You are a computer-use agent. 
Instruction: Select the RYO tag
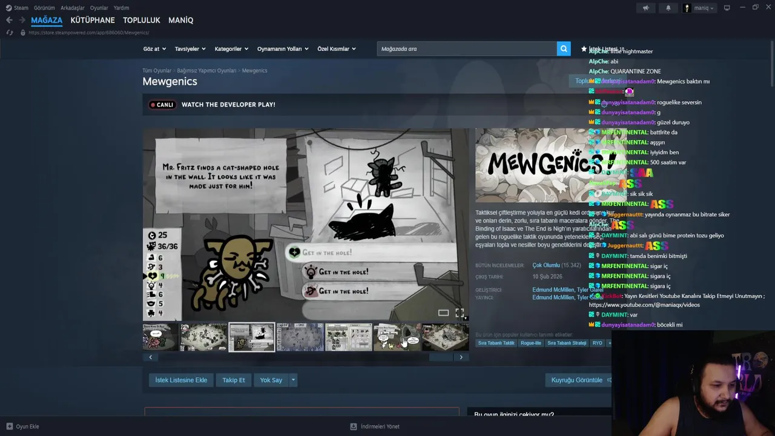coord(598,343)
